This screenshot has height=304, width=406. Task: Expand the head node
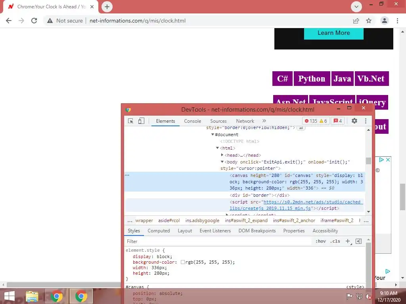(x=222, y=155)
